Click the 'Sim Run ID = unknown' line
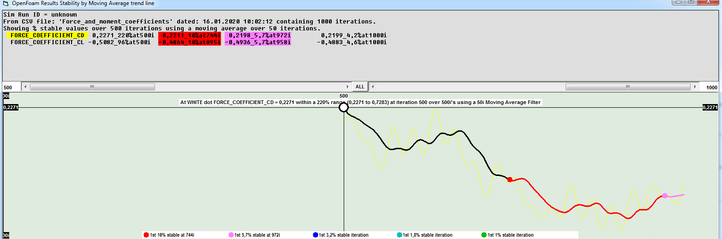 40,15
